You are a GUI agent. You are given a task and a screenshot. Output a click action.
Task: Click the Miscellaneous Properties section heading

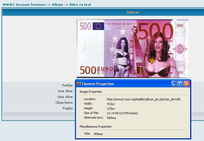pos(96,127)
